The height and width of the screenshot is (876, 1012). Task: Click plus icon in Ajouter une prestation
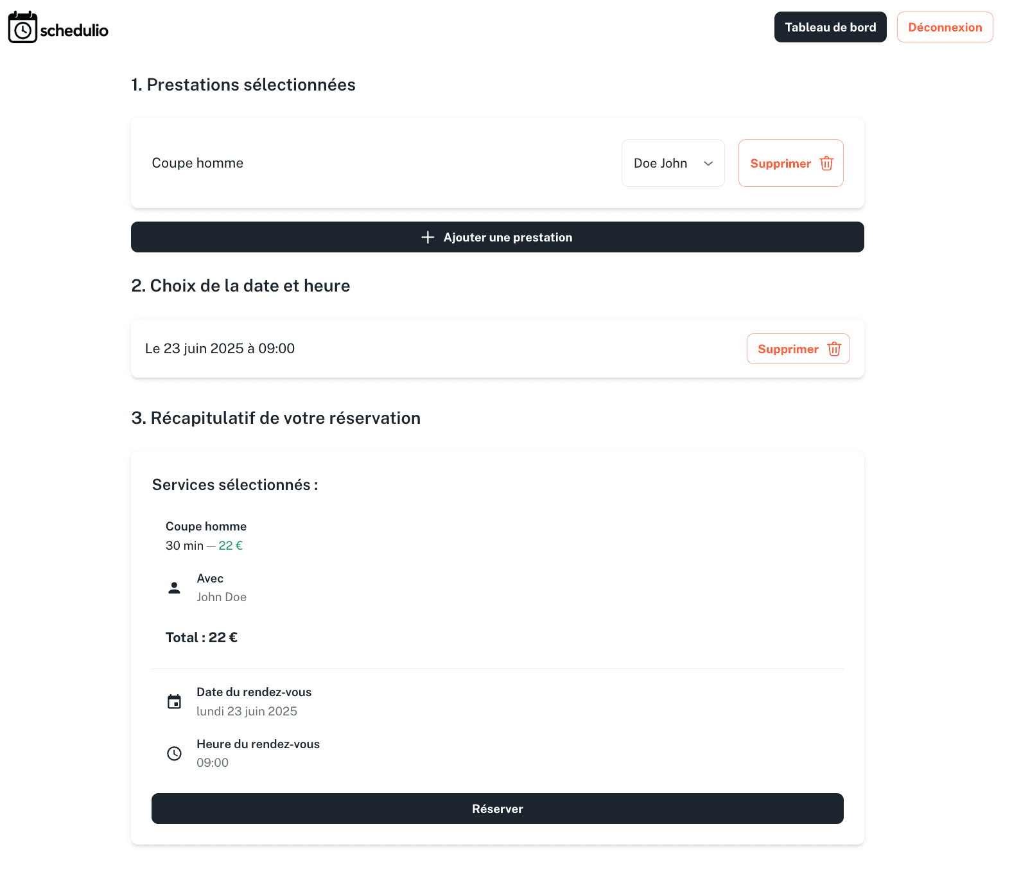pos(428,238)
